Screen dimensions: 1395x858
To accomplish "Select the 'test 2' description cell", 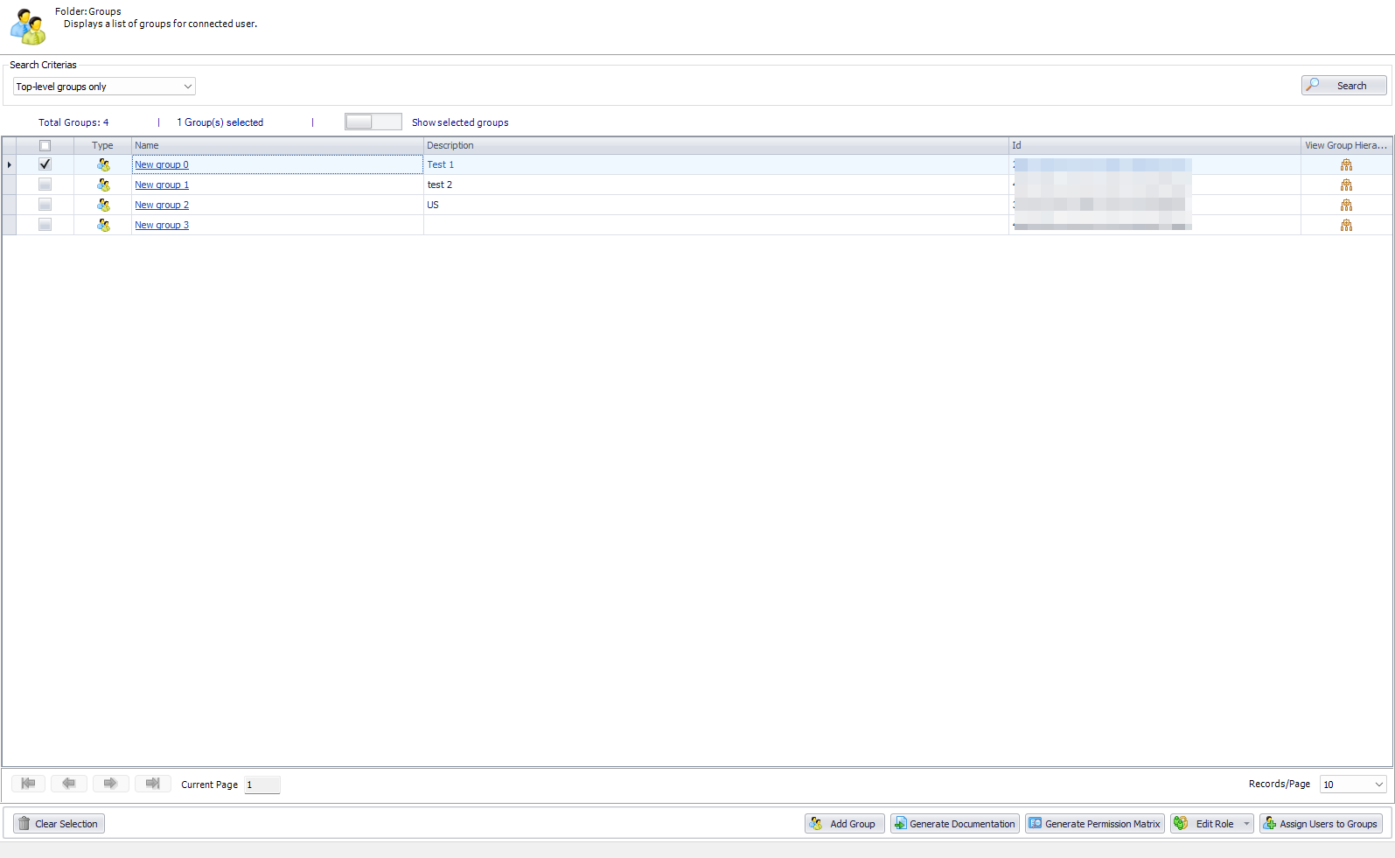I will (716, 185).
